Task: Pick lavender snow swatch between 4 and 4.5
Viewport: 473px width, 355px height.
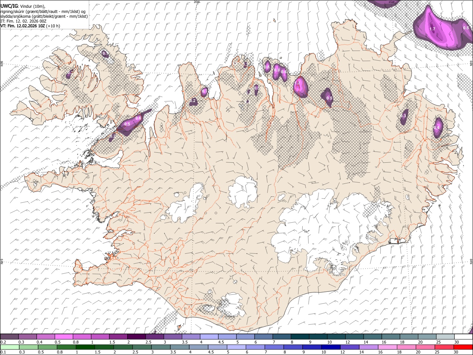Action: click(209, 337)
